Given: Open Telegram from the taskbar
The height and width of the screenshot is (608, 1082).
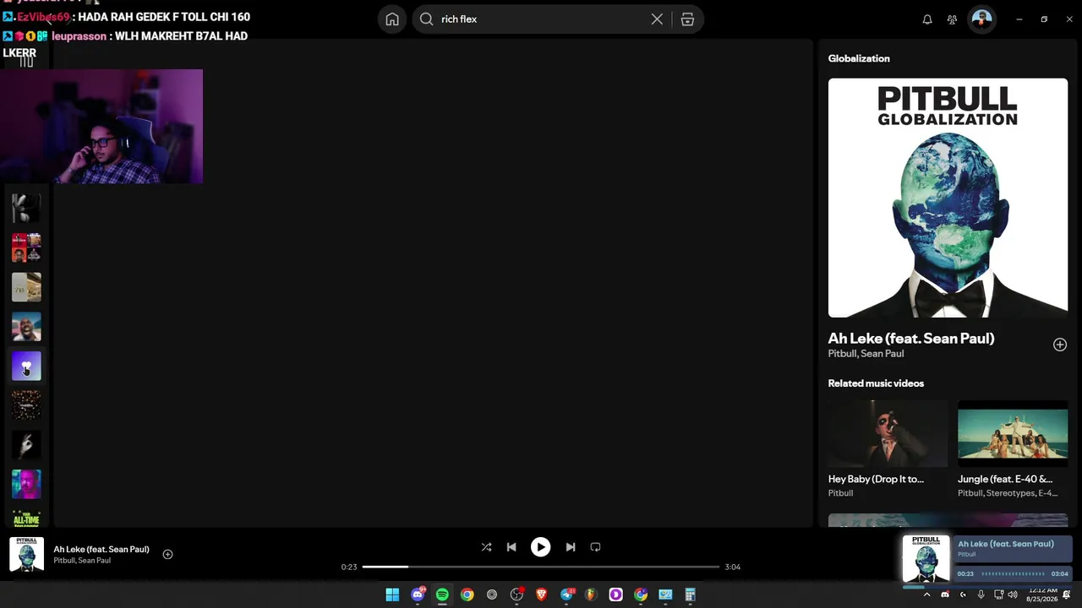Looking at the screenshot, I should pyautogui.click(x=566, y=594).
